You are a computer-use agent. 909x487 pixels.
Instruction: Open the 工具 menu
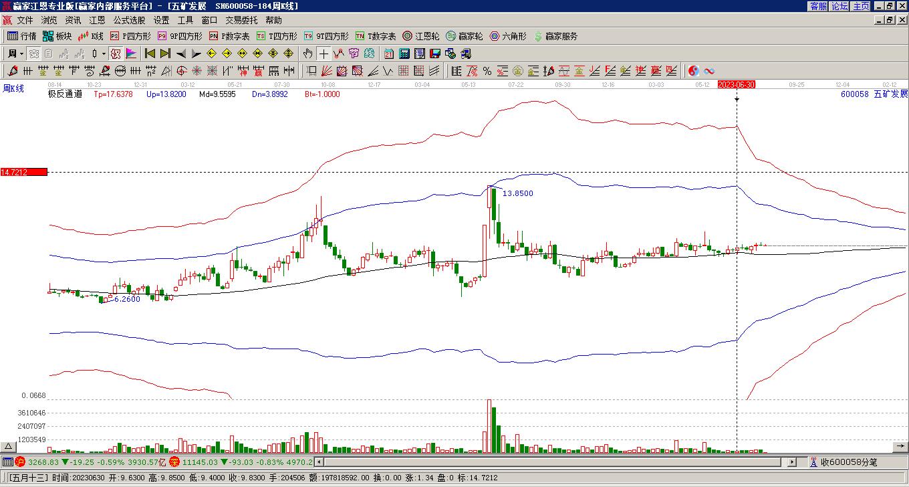[185, 21]
